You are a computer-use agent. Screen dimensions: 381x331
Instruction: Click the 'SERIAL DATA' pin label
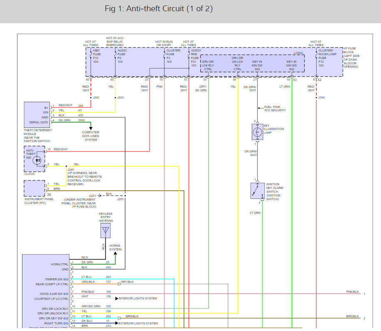38,123
